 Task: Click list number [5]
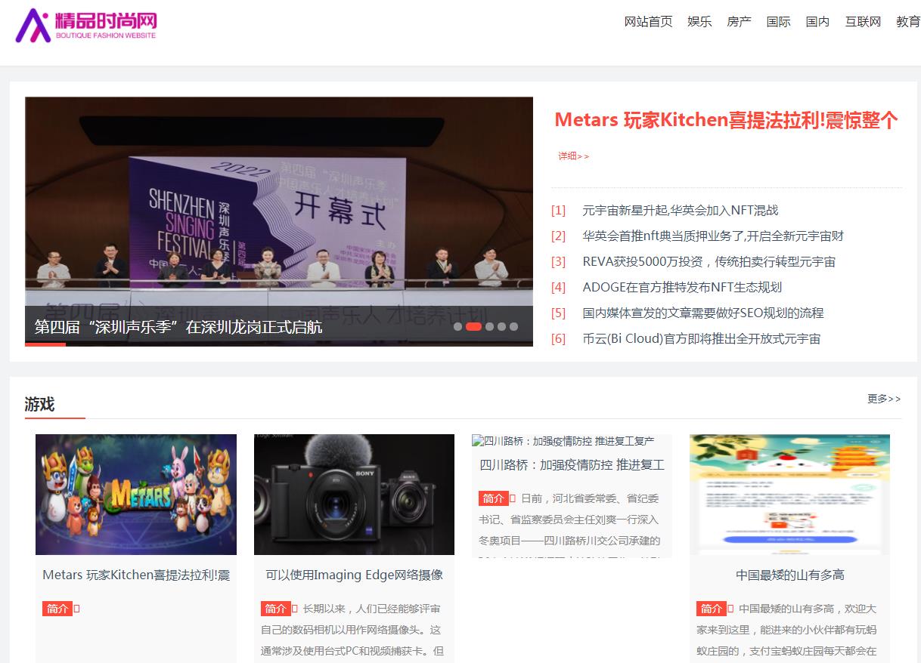click(x=558, y=313)
